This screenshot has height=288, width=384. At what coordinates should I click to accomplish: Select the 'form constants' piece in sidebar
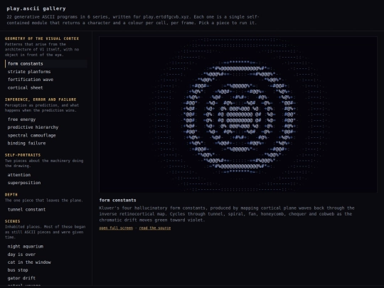pos(46,64)
